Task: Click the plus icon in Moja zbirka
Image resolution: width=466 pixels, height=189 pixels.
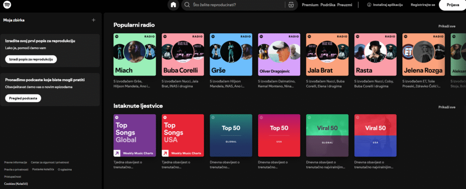Action: 93,20
